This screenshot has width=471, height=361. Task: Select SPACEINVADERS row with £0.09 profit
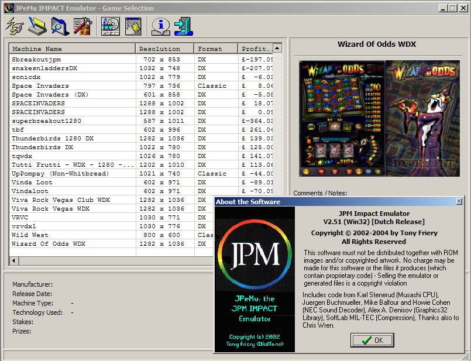click(x=141, y=112)
